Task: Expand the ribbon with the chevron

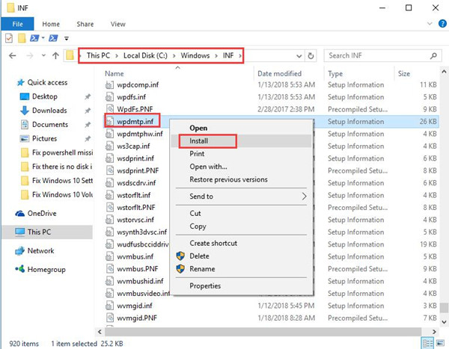Action: click(x=430, y=23)
